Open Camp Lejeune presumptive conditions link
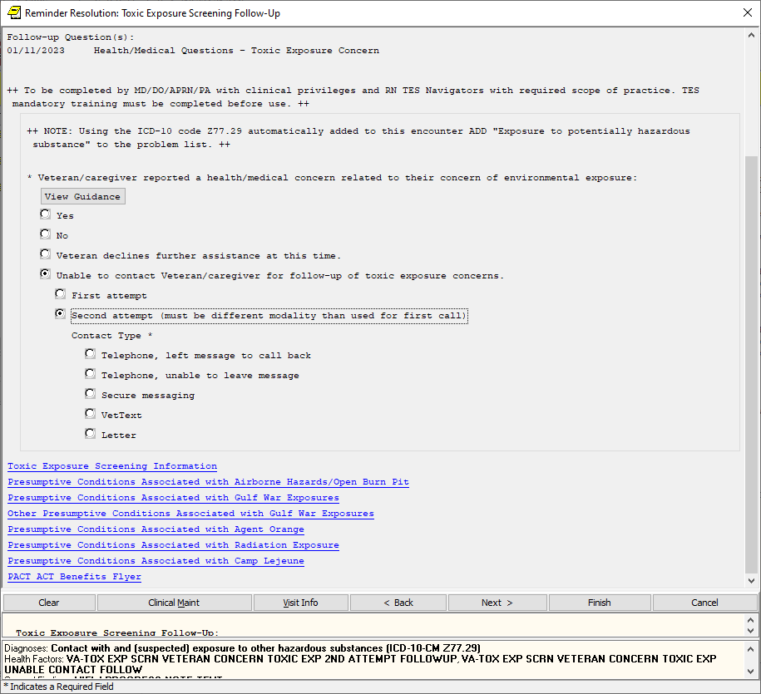This screenshot has width=761, height=694. (x=156, y=561)
